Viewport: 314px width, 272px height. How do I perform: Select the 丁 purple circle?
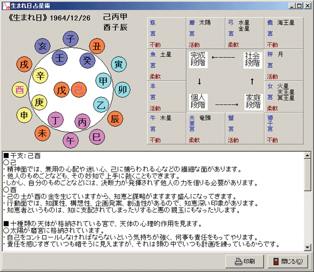(56, 120)
